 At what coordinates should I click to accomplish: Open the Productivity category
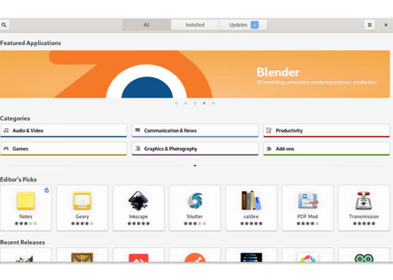(x=326, y=131)
